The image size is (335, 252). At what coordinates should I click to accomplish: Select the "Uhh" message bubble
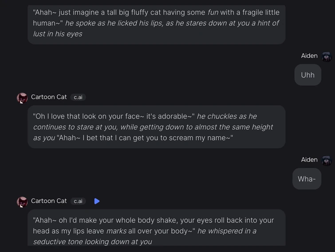[x=307, y=75]
